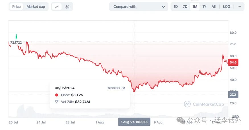Screen dimensions: 249x130
Task: Click the 5 Aug '24 18:00:00 time marker
Action: [134, 122]
